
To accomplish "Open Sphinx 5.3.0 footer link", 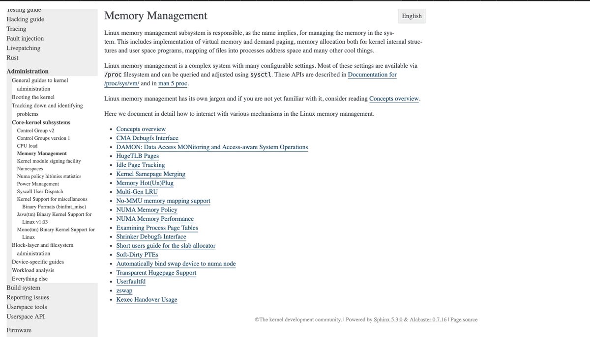I will [388, 320].
